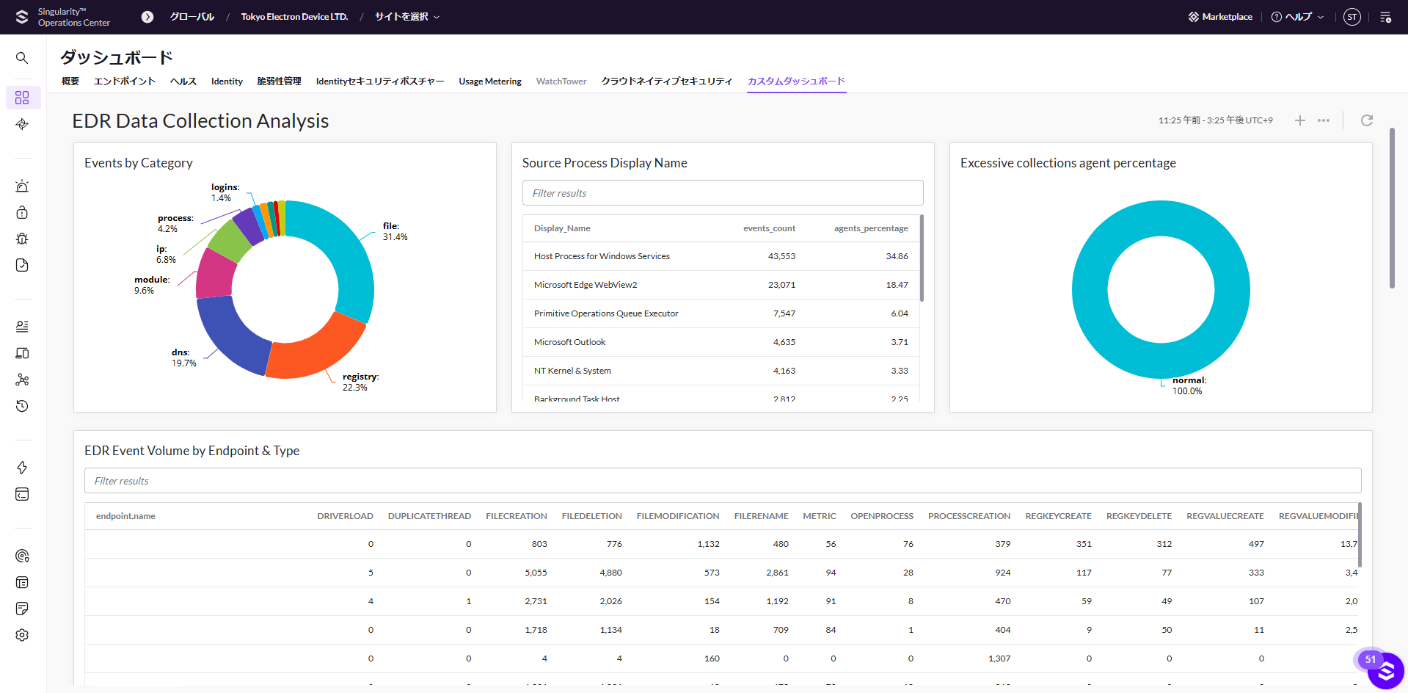Click Tokyo Electron Device LTD. breadcrumb
The image size is (1408, 693).
click(x=294, y=17)
